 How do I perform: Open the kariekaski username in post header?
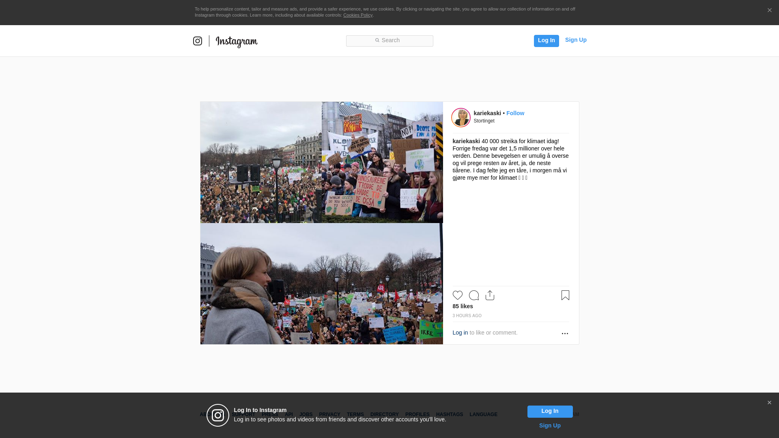[487, 113]
